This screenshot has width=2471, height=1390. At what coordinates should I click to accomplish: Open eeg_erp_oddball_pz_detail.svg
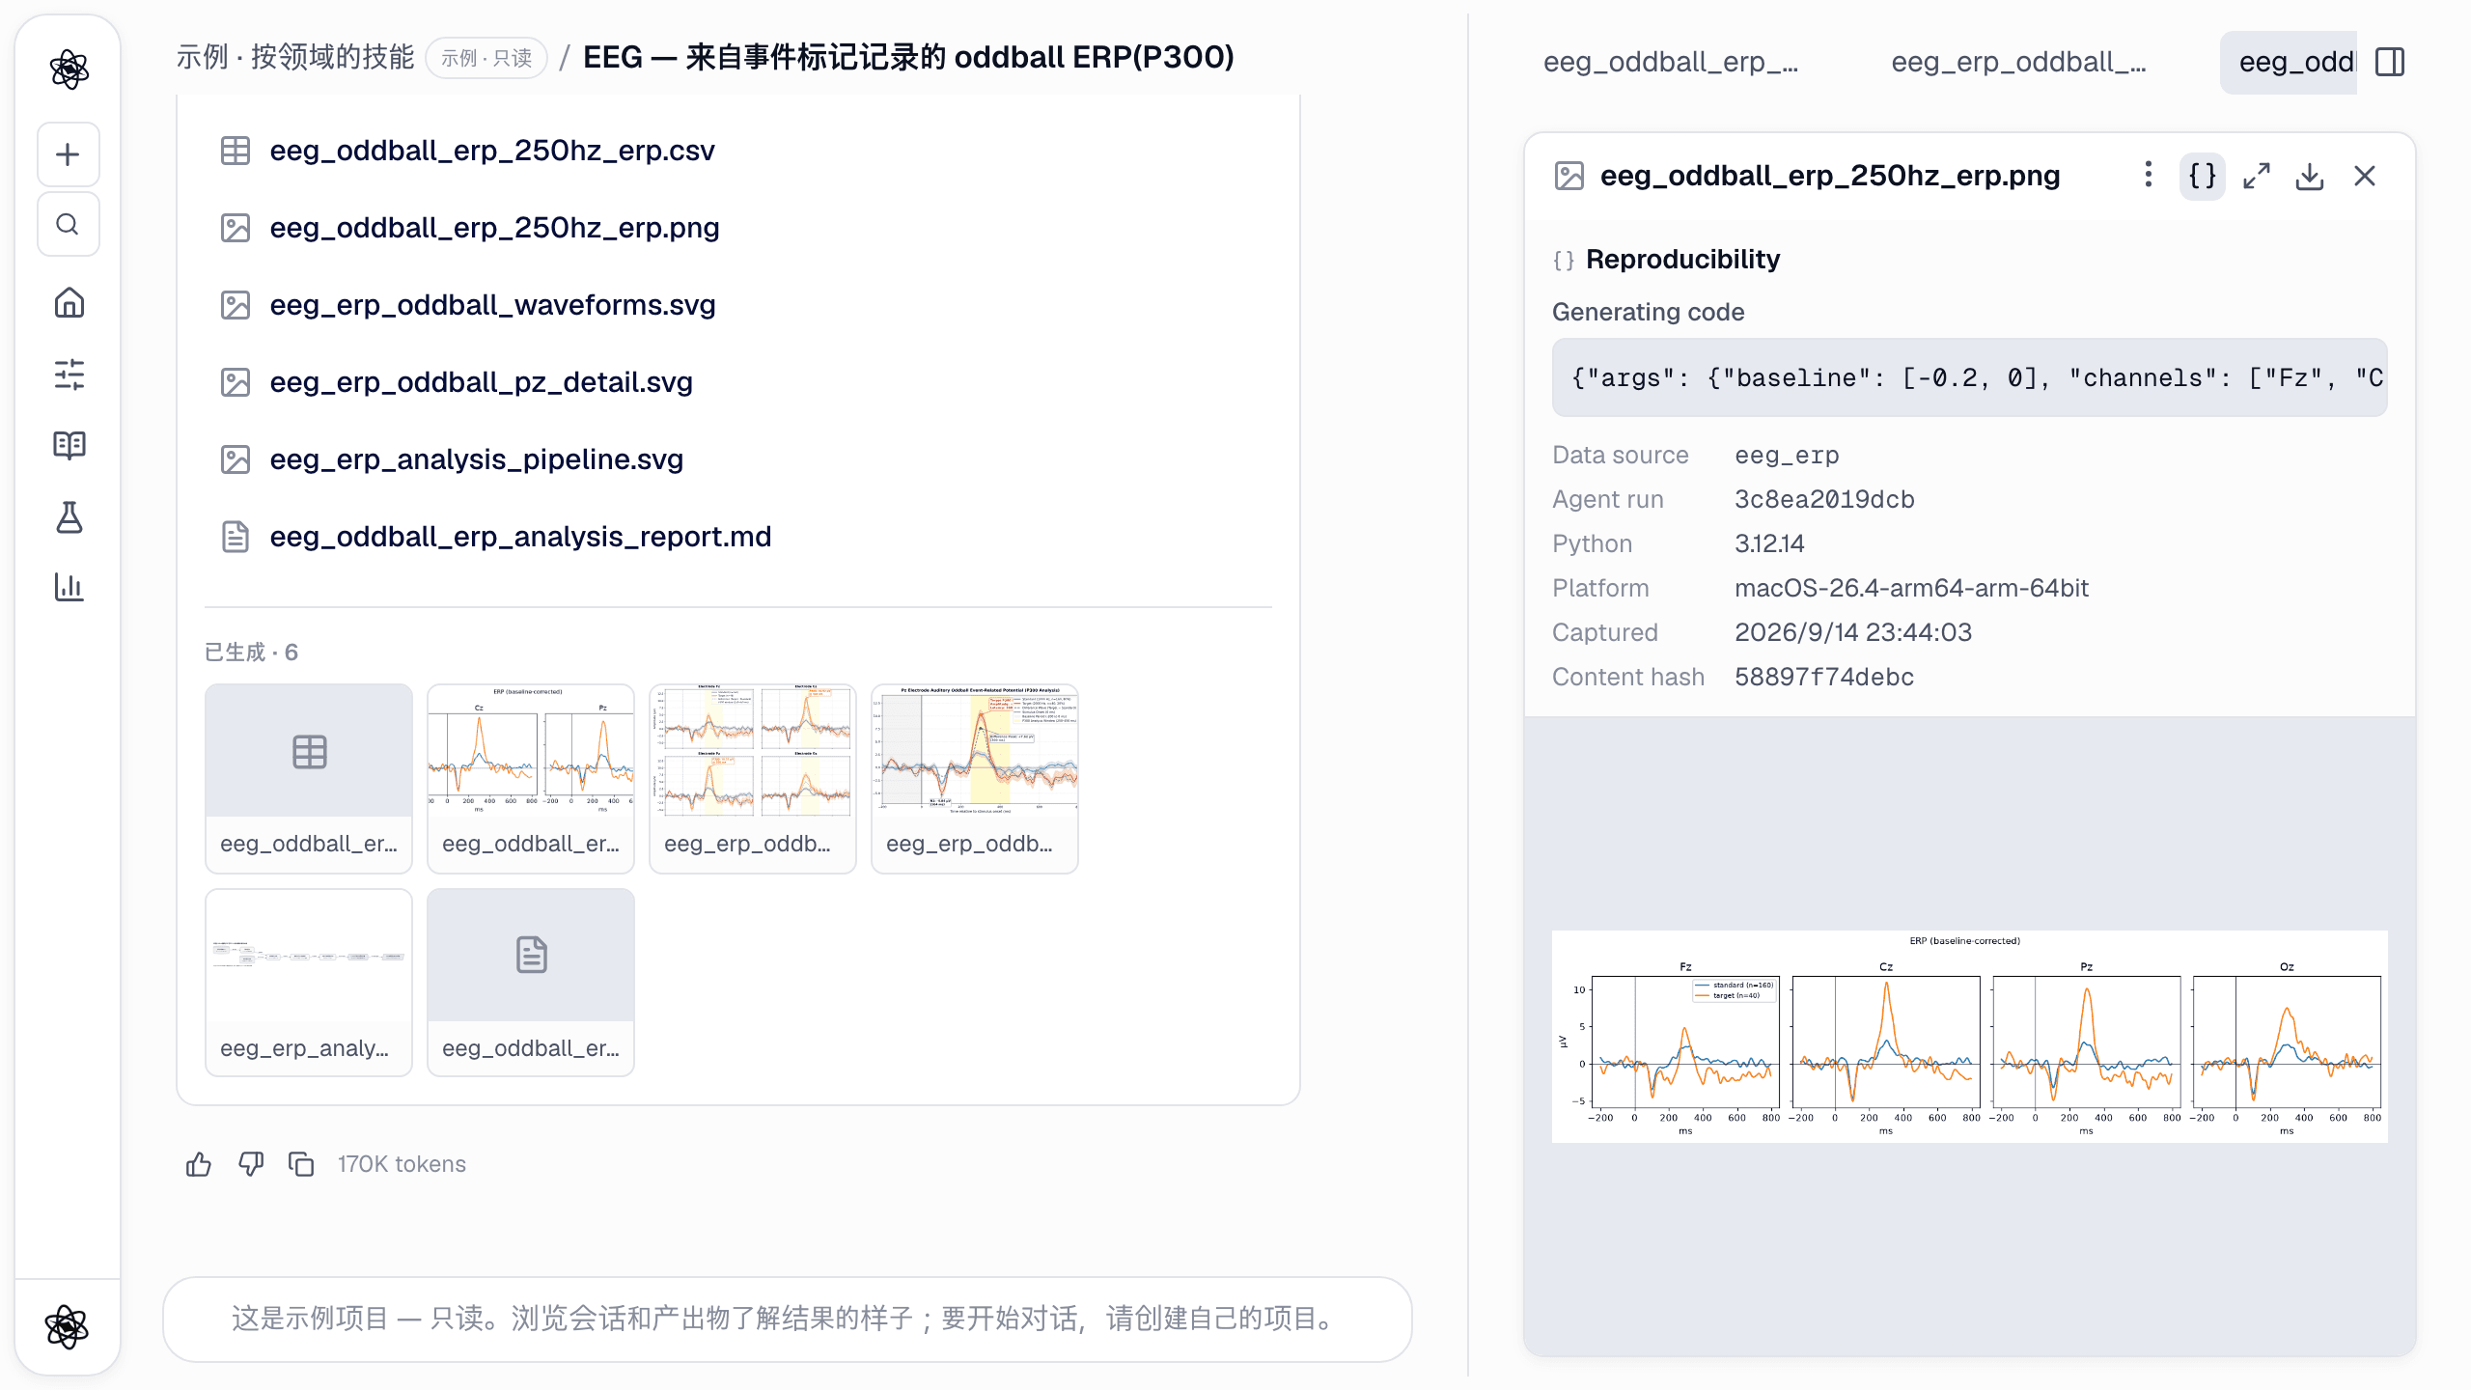481,382
